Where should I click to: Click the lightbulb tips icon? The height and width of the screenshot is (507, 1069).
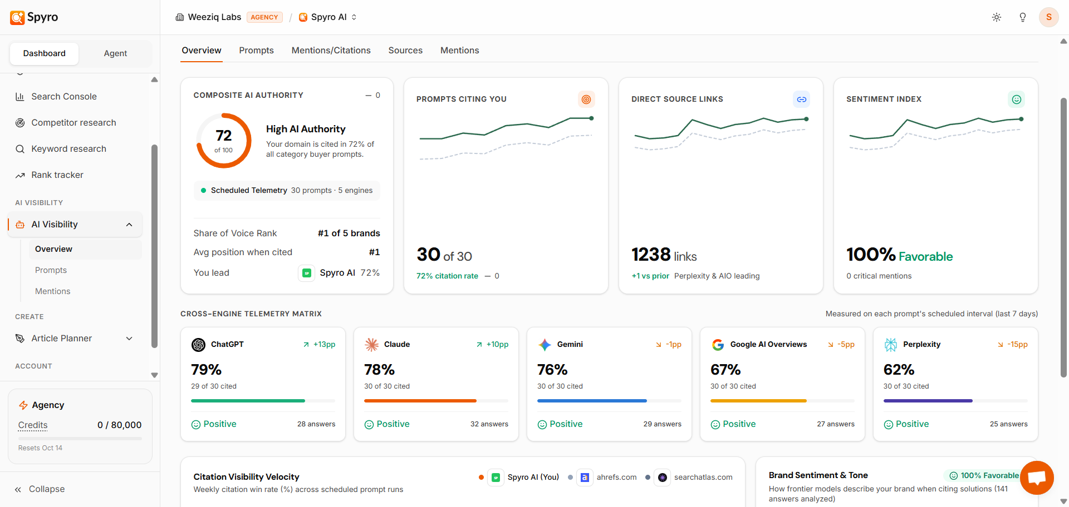coord(1023,17)
